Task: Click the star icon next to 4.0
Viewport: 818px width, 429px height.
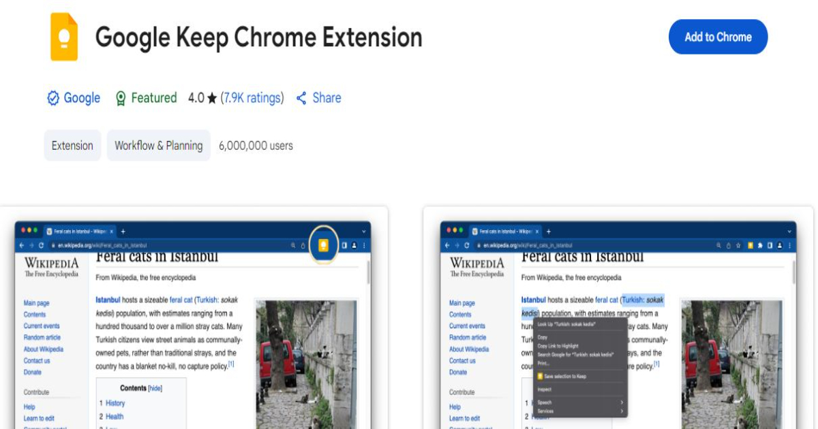Action: (212, 99)
